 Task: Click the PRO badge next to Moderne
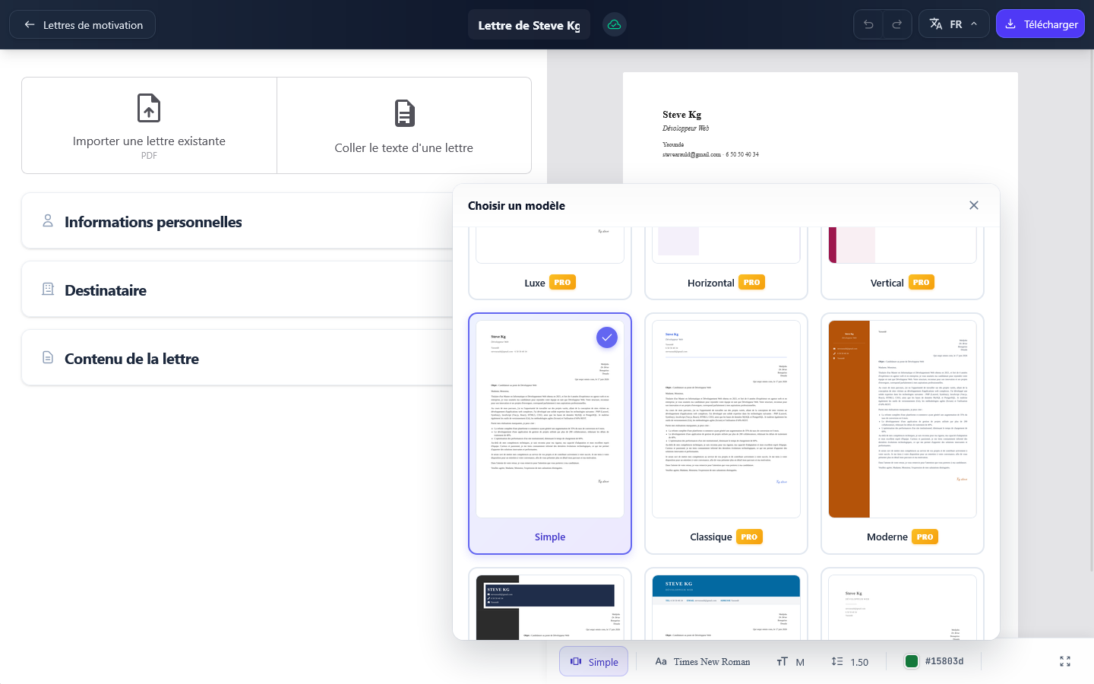pos(925,537)
